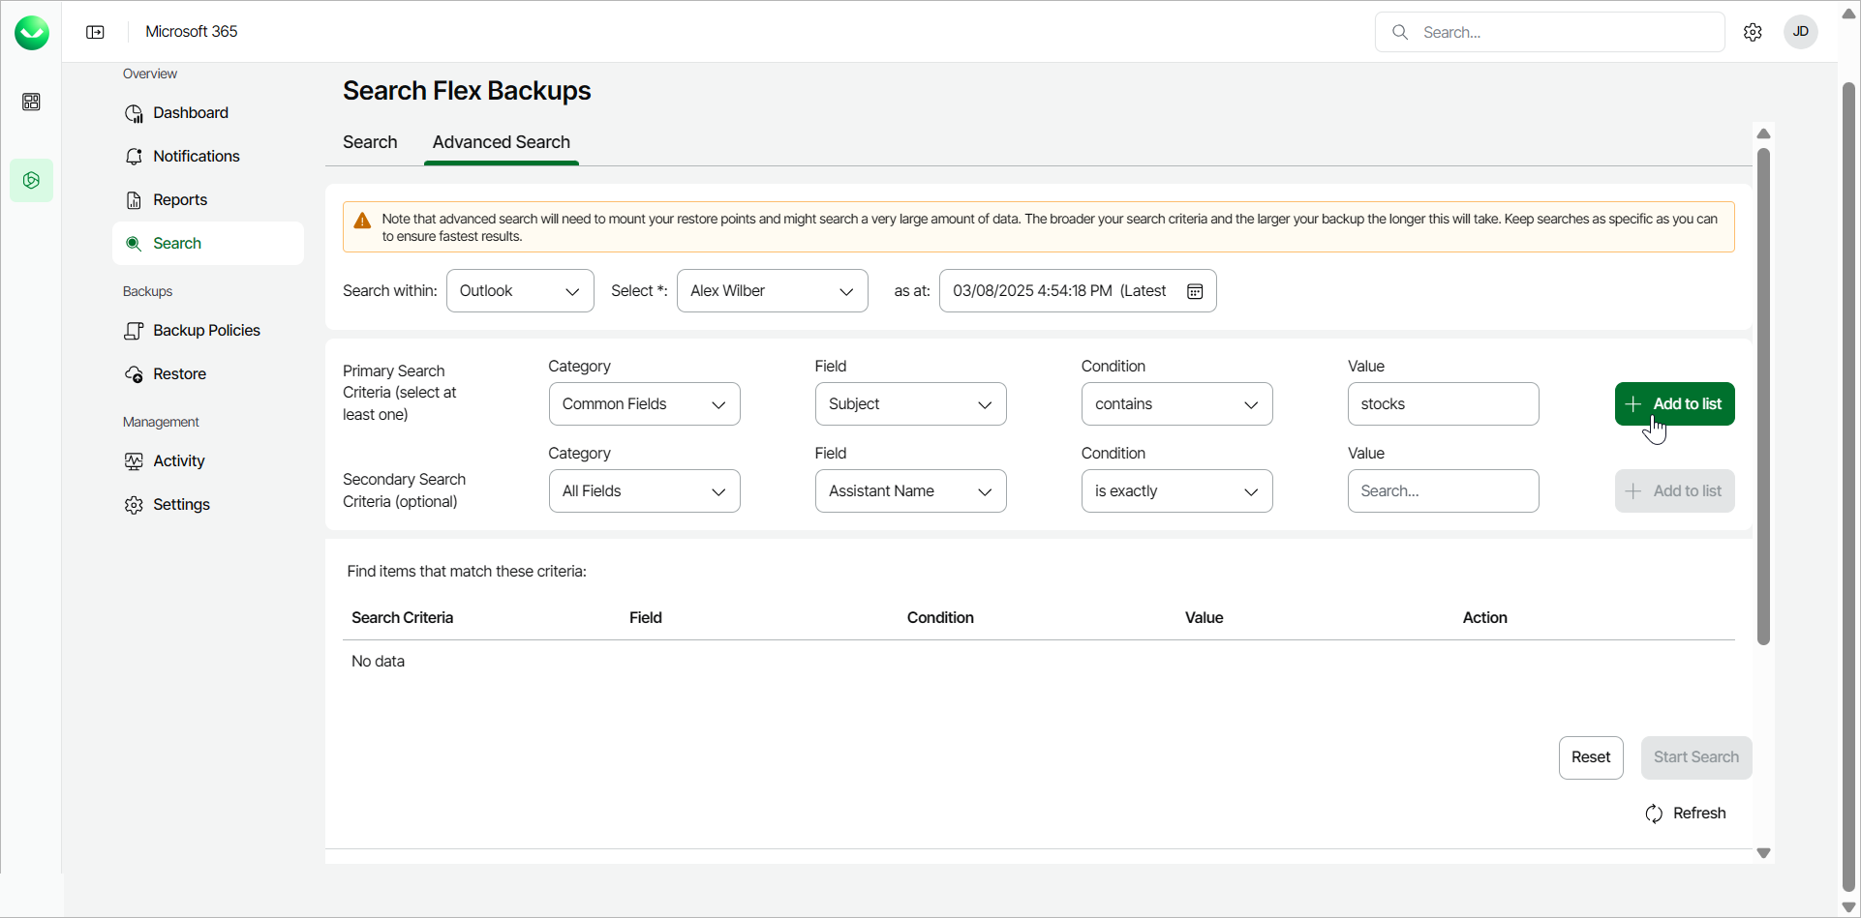The height and width of the screenshot is (918, 1861).
Task: Select the Advanced Search tab
Action: [501, 142]
